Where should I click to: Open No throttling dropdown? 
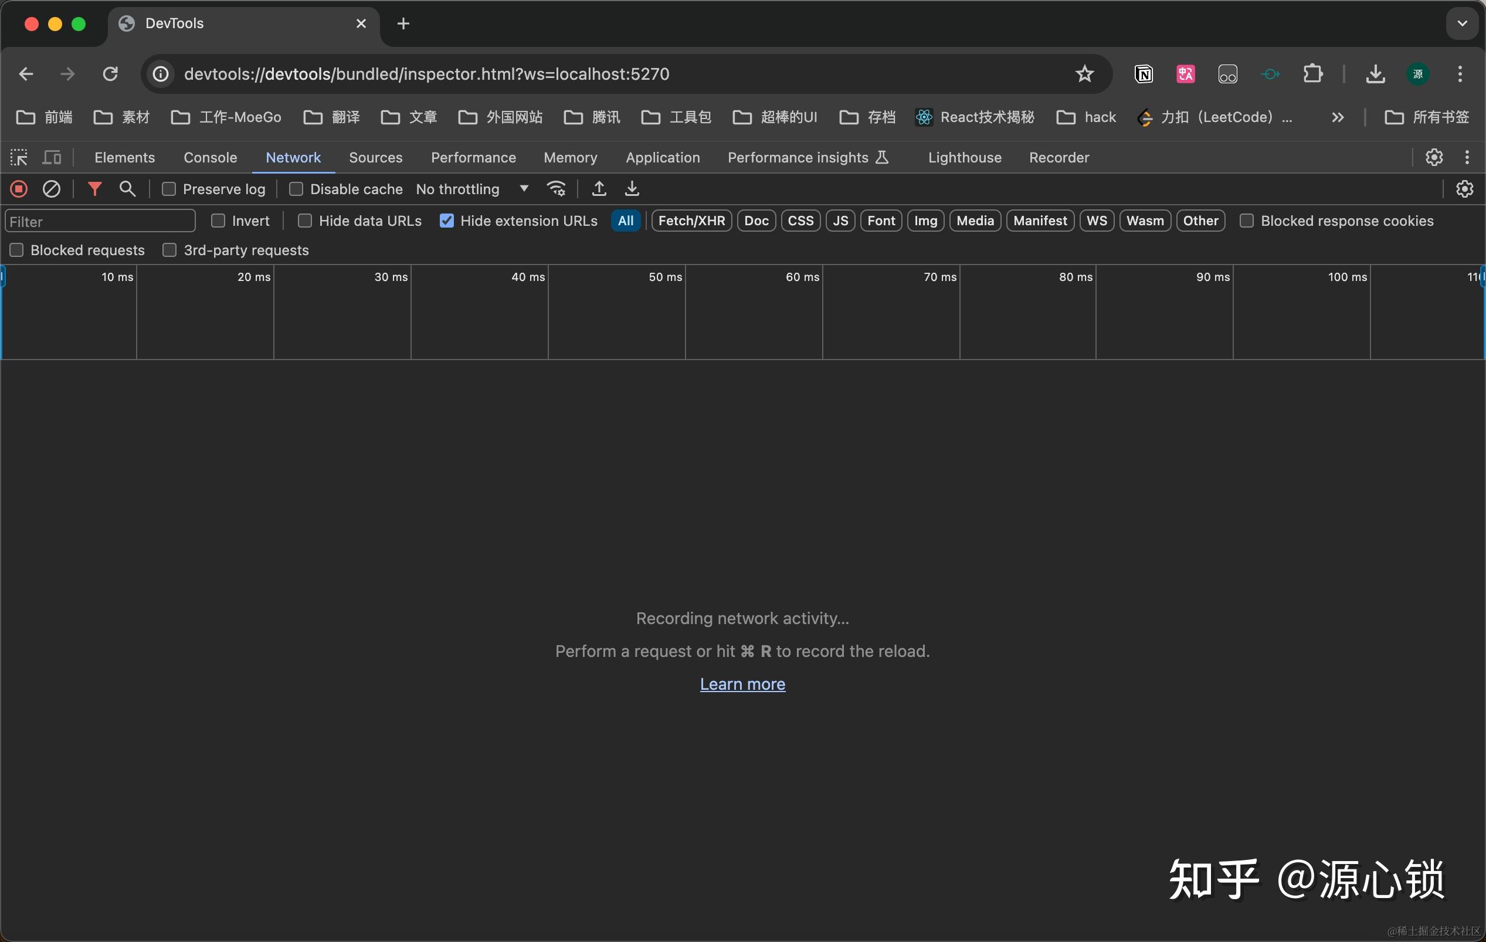tap(473, 189)
